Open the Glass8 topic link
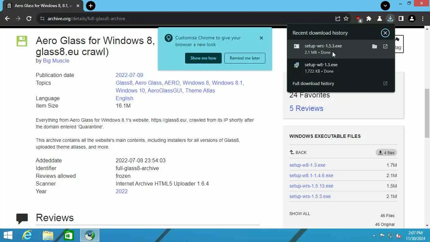 coord(124,83)
